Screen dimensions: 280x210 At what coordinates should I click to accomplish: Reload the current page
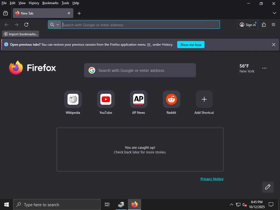point(26,25)
